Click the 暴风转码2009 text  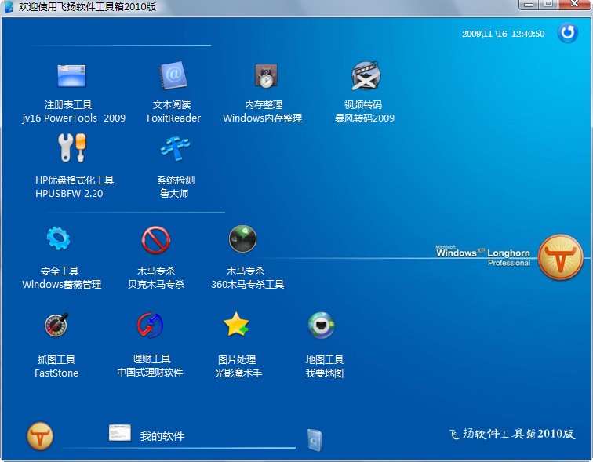point(365,118)
